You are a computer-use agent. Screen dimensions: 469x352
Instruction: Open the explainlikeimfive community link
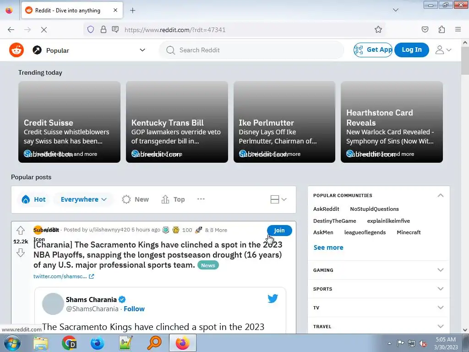(x=388, y=221)
